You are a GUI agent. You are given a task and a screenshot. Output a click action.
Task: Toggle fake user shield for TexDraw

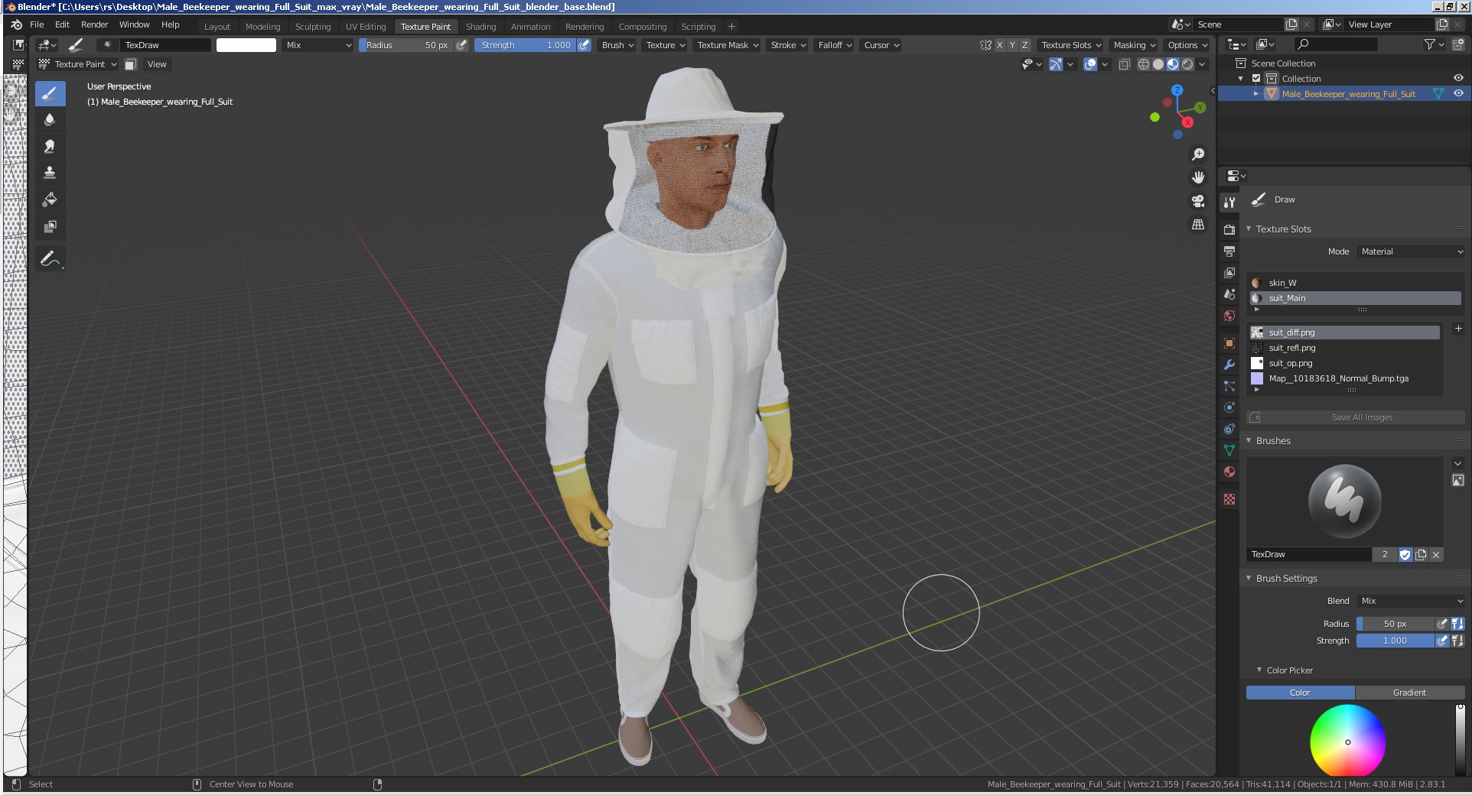[x=1405, y=555]
